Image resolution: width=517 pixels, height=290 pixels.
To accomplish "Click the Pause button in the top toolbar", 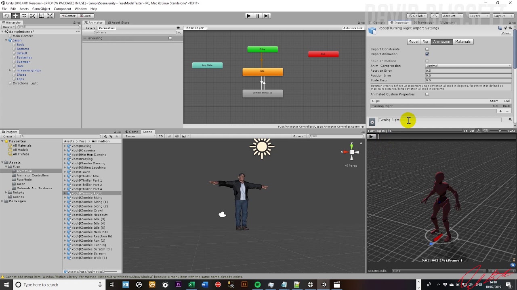I will (x=258, y=16).
